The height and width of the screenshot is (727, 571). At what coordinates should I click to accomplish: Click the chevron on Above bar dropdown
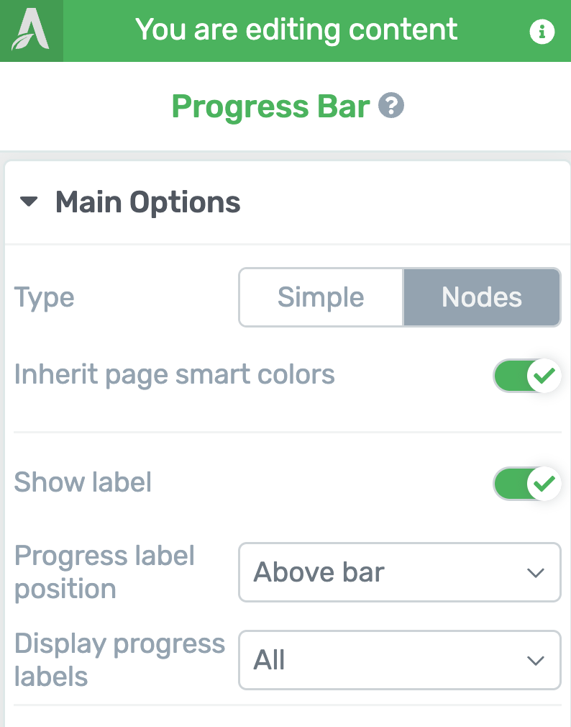point(536,573)
